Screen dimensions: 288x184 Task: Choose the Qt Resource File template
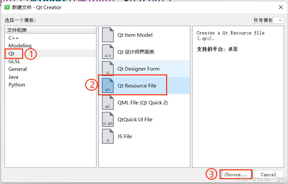(x=144, y=85)
